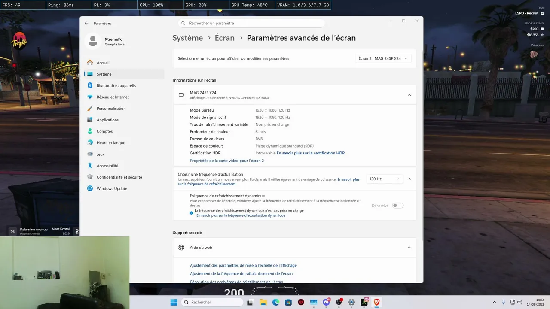Open Ajustement des paramètres de mise à l'échelle

[x=243, y=265]
